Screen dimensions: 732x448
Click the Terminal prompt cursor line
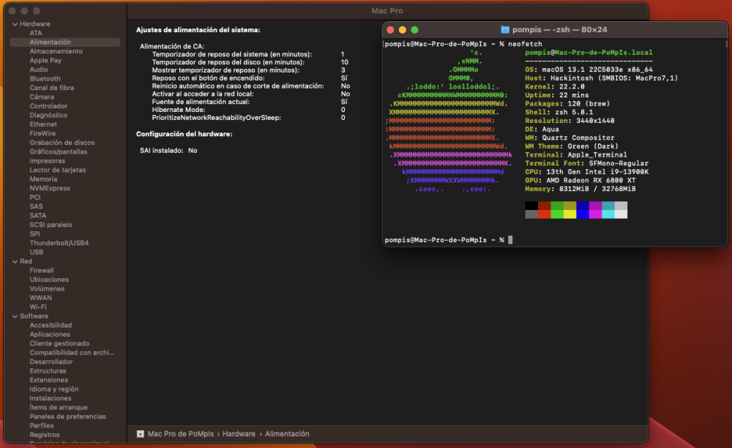coord(449,240)
